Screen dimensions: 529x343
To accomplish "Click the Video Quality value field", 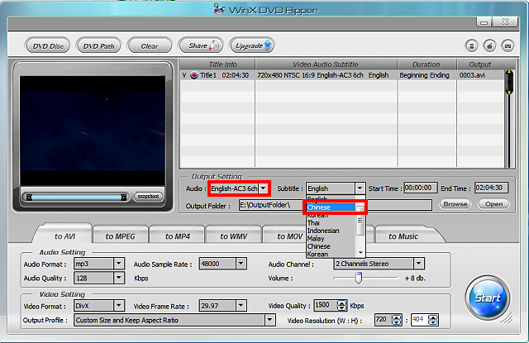I will [325, 305].
